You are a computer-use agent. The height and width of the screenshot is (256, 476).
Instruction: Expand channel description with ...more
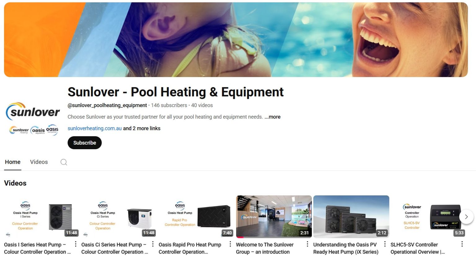pos(272,117)
